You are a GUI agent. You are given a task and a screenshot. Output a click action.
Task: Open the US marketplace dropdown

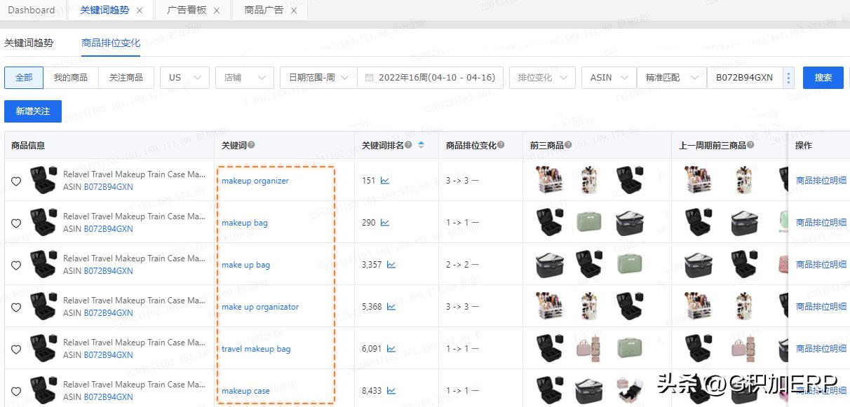click(184, 78)
